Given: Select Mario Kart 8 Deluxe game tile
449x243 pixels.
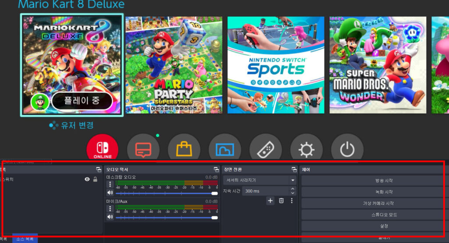Looking at the screenshot, I should tap(72, 65).
